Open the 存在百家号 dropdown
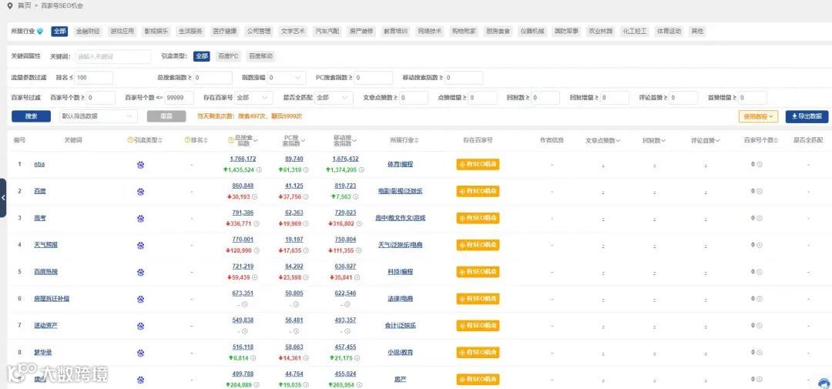 [254, 98]
